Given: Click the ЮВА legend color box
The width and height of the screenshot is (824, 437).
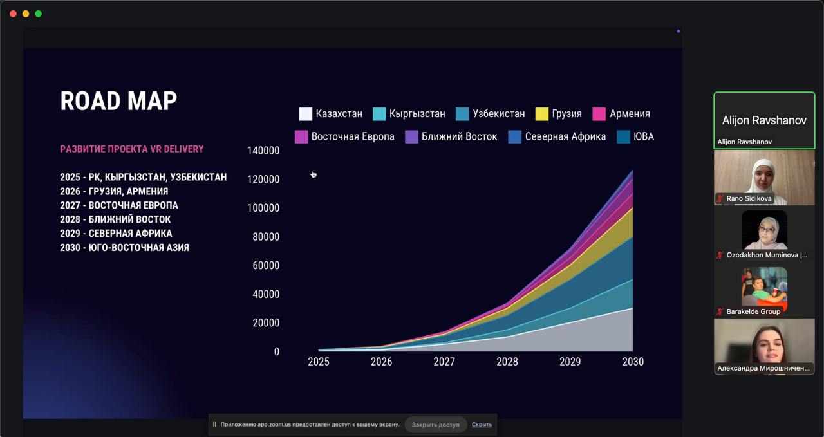Looking at the screenshot, I should pos(623,136).
